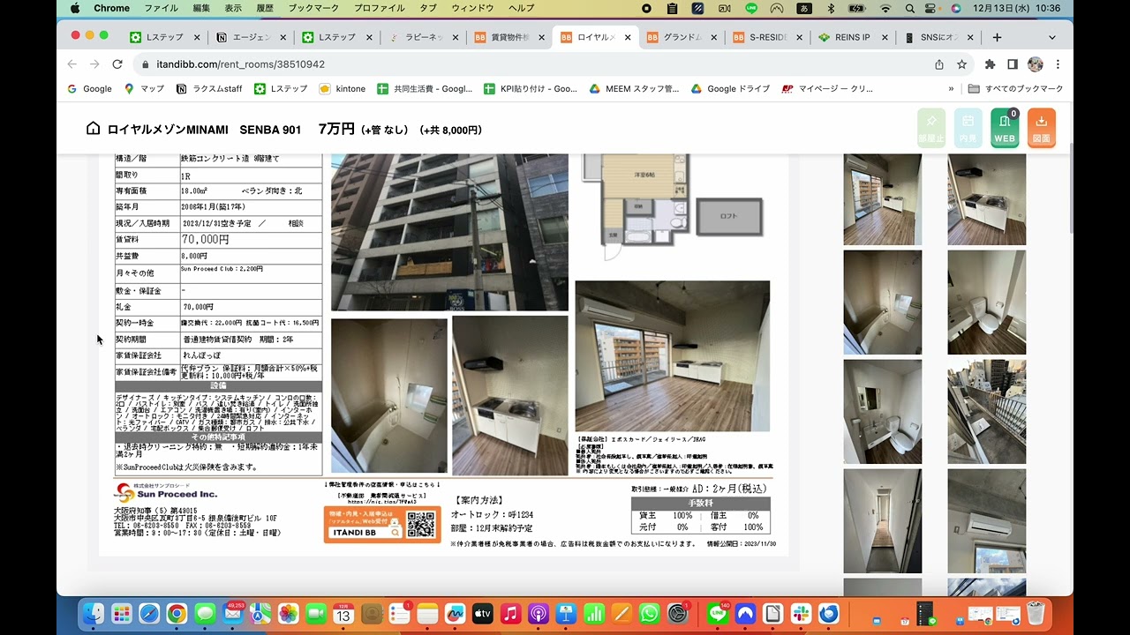Open Slack from the Dock
This screenshot has height=635, width=1130.
point(801,613)
